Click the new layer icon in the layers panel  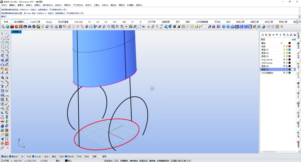(263, 35)
